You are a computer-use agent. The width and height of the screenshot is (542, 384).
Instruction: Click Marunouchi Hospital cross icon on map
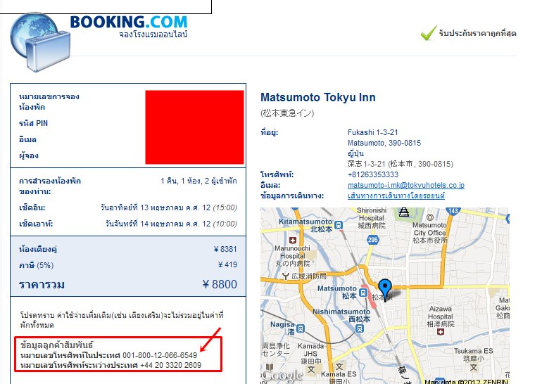(293, 241)
